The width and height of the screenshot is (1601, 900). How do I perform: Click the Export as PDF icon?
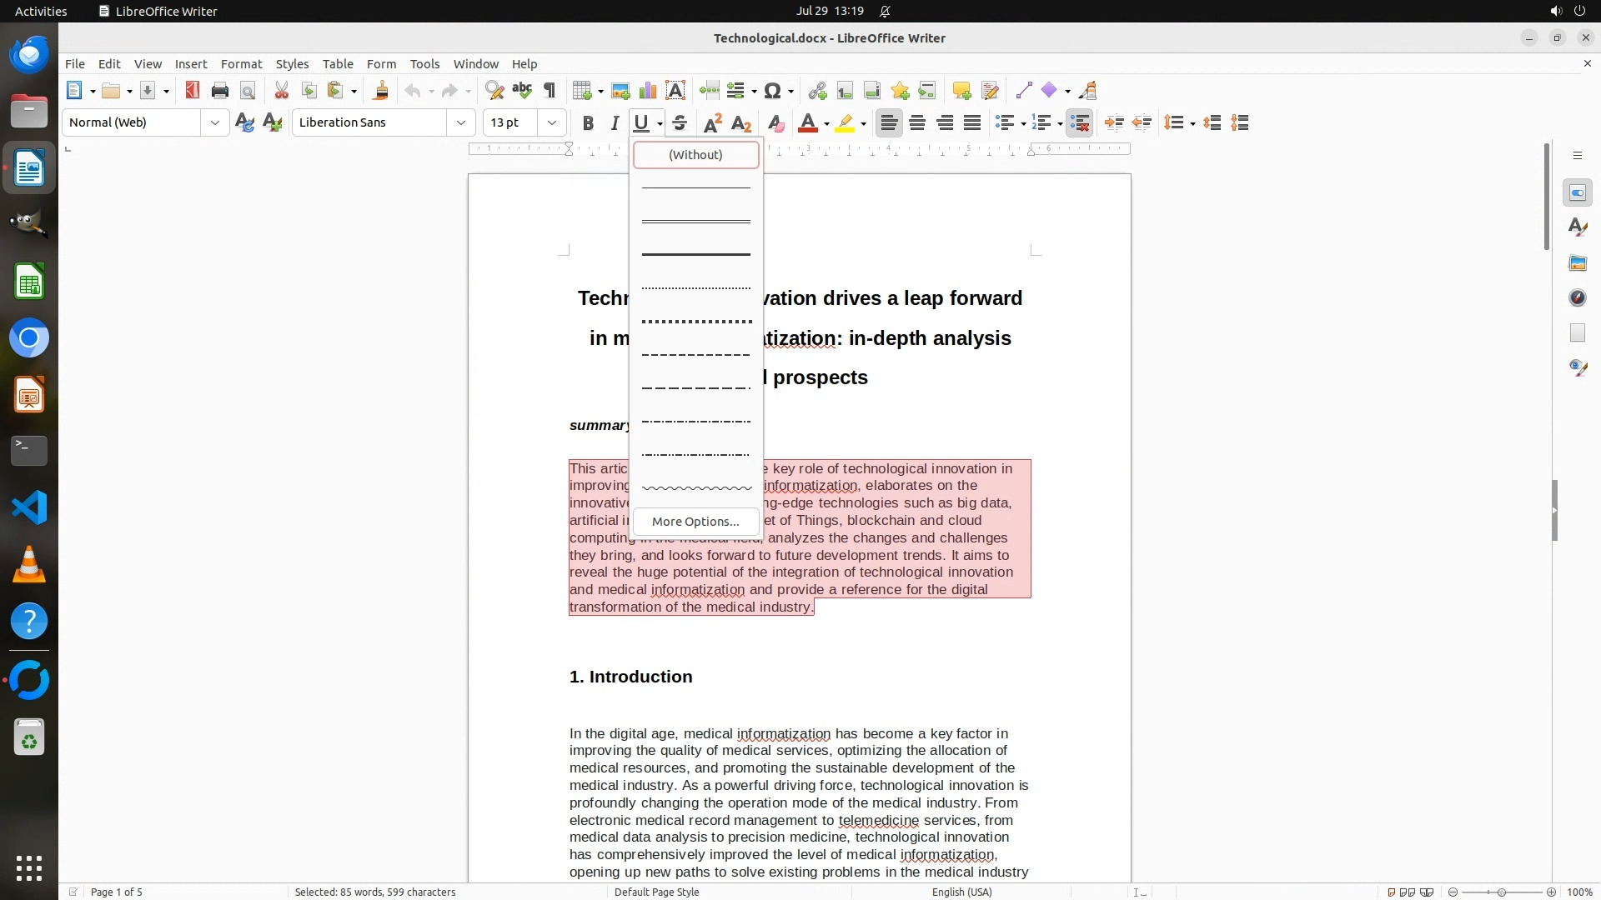click(193, 91)
